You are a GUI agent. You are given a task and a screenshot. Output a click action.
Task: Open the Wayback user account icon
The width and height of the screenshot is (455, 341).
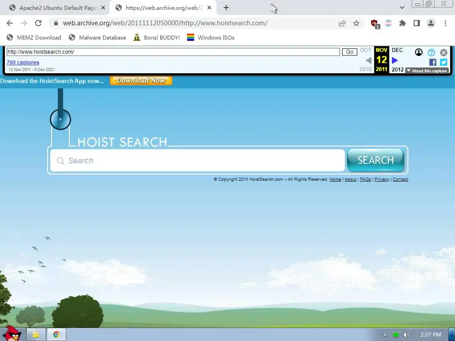click(419, 52)
